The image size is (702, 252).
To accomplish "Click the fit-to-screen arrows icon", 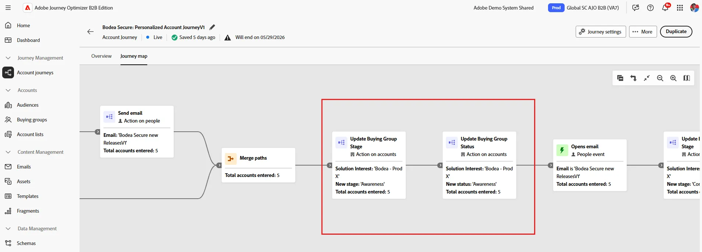I will coord(647,78).
